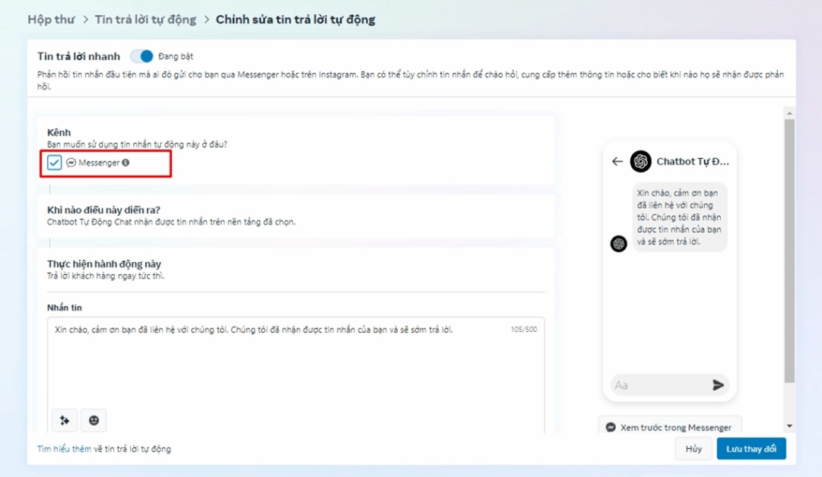Click the info icon next to Messenger
The image size is (822, 477).
125,162
